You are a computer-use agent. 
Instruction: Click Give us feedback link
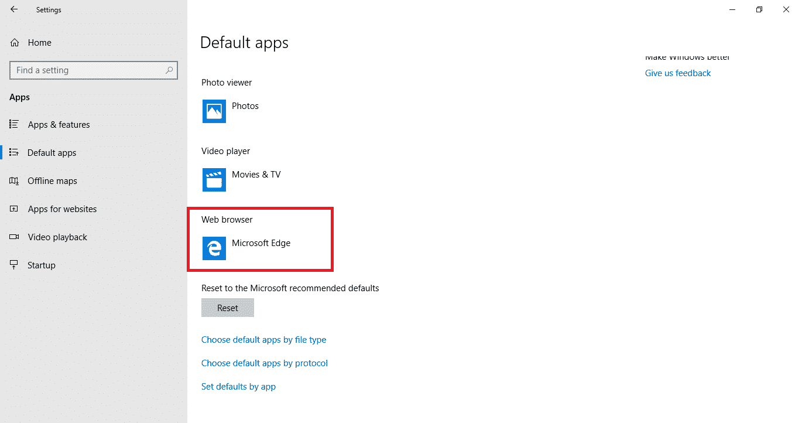click(677, 73)
